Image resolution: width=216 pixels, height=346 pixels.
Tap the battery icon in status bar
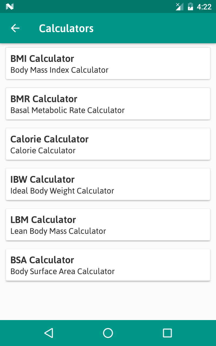(x=190, y=6)
